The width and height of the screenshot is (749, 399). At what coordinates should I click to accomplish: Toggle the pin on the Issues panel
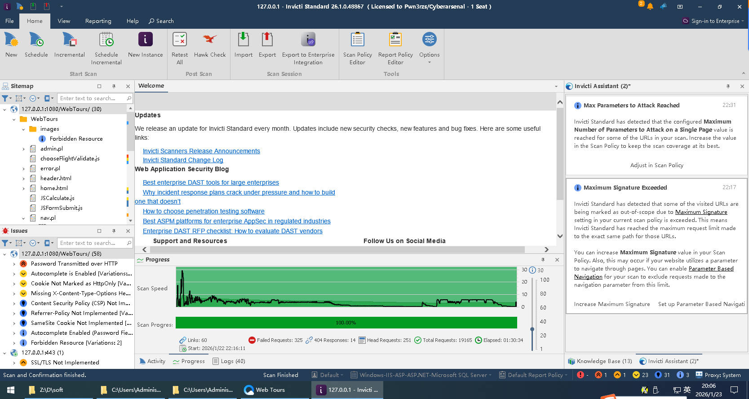tap(114, 231)
